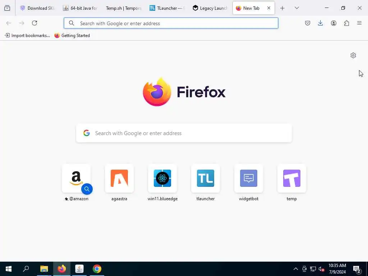Minimize the Firefox window
Screen dimensions: 368x276
click(327, 8)
